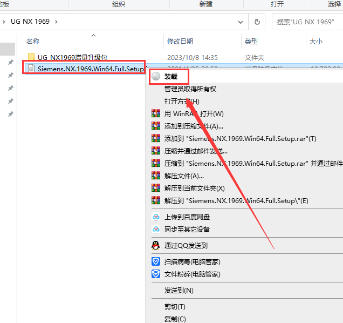The height and width of the screenshot is (323, 343).
Task: Click chevron before UG NX 1969 breadcrumb
Action: (x=4, y=22)
